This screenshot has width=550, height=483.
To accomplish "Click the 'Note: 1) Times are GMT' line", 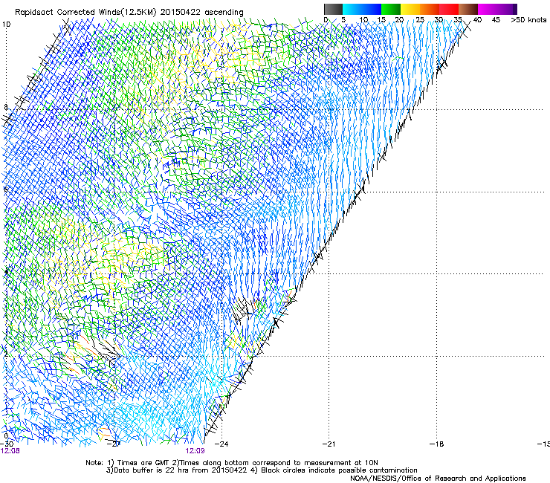I will point(231,463).
